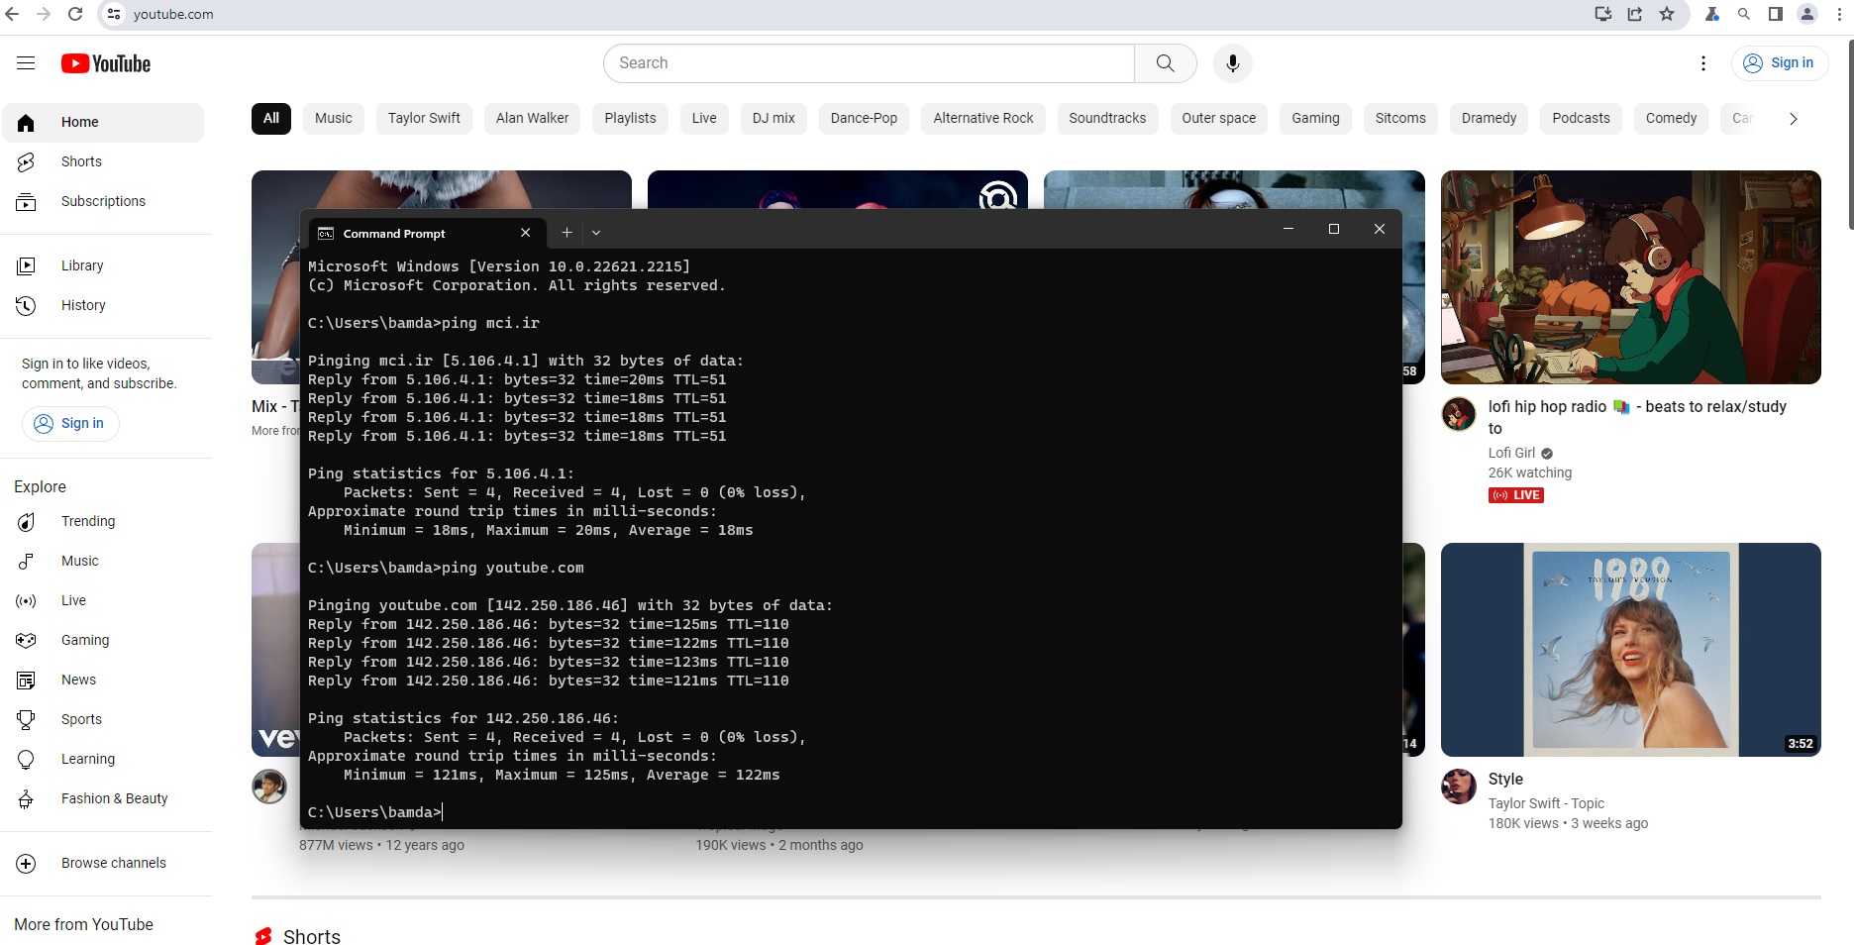Screen dimensions: 1854x945
Task: Open History in the sidebar
Action: pos(103,305)
